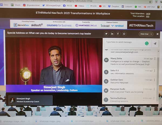Open the WA bookmark
The width and height of the screenshot is (162, 125).
click(138, 7)
